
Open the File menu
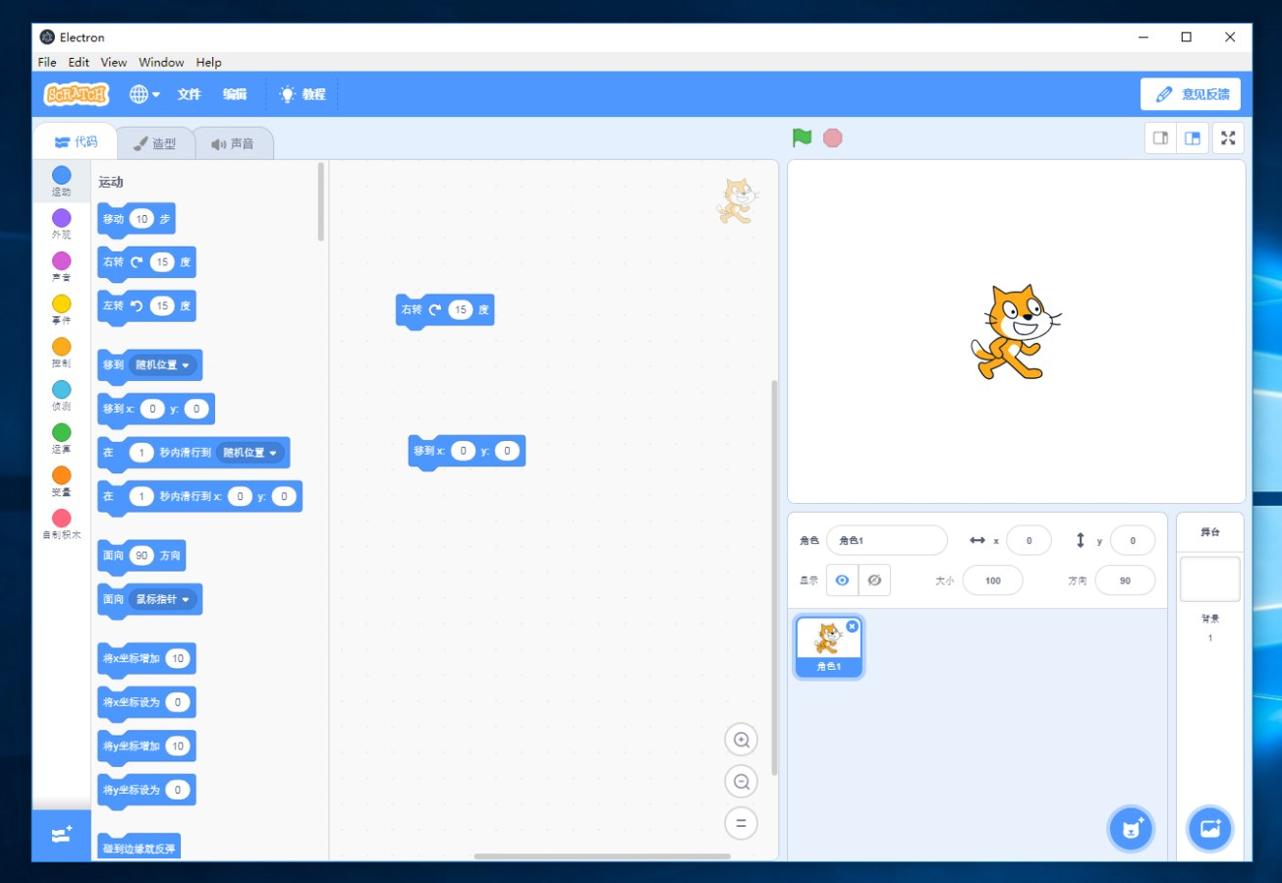tap(47, 62)
